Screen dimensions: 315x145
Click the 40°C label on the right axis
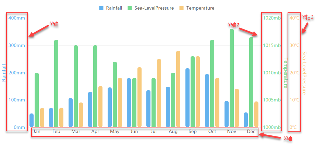point(294,18)
